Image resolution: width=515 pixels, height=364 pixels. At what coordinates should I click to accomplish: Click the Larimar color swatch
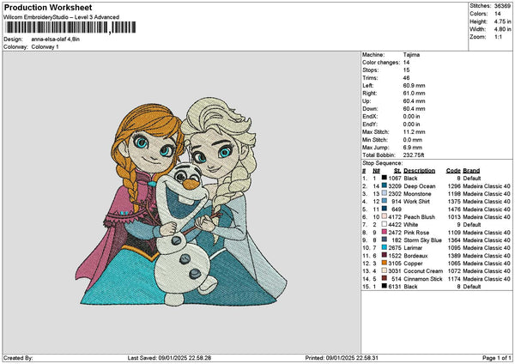coord(384,248)
